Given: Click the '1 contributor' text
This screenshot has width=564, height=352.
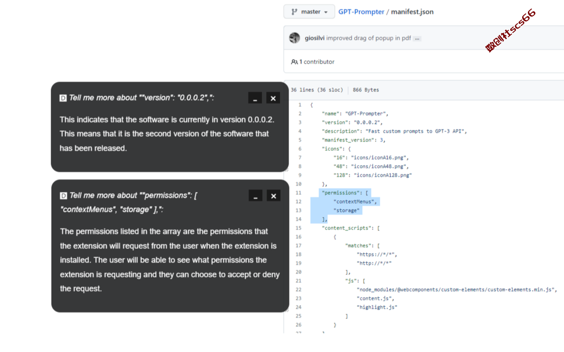Looking at the screenshot, I should (317, 62).
